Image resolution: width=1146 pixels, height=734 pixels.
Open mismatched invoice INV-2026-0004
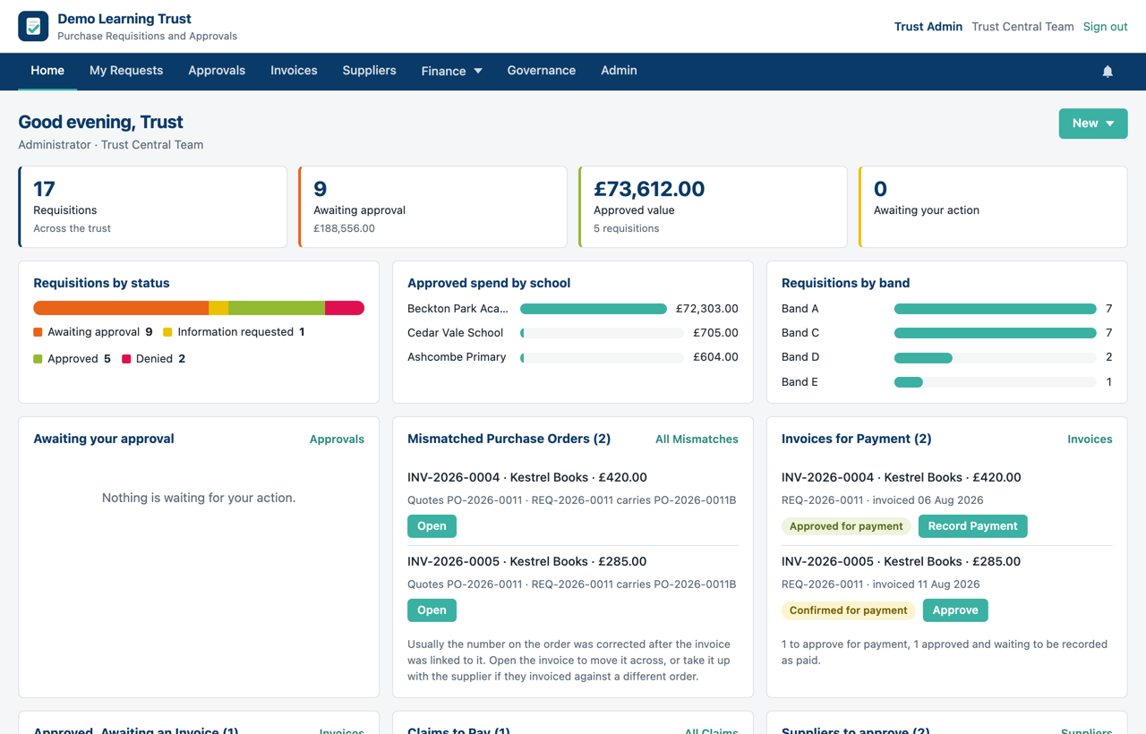pos(432,526)
